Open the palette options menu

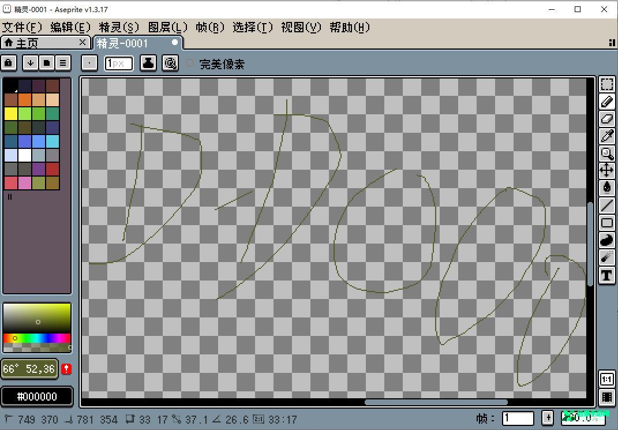[63, 63]
